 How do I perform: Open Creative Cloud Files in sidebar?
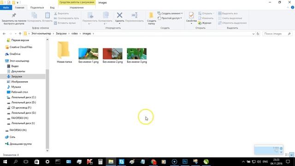[19, 47]
